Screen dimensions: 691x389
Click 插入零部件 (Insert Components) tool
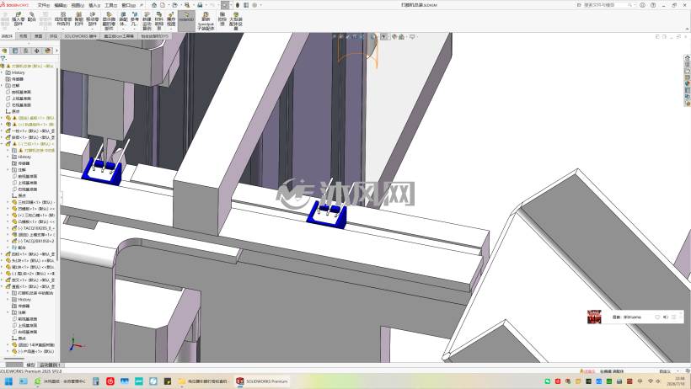[x=18, y=19]
